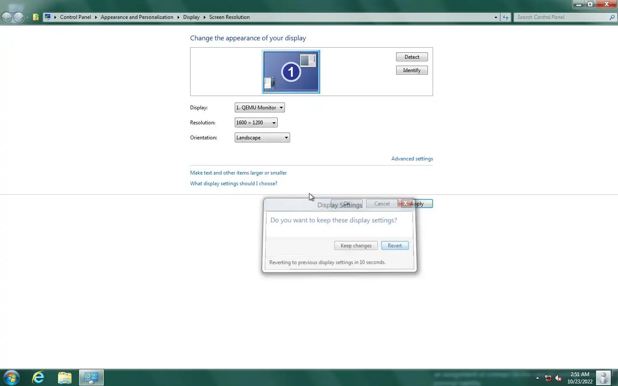The width and height of the screenshot is (618, 386).
Task: Restore down the Control Panel window
Action: (591, 4)
